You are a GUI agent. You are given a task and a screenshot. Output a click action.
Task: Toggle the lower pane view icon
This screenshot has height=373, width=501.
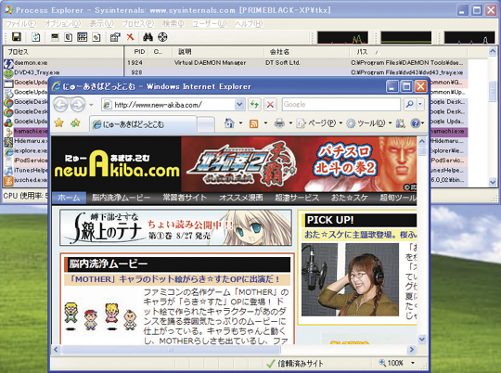(x=83, y=37)
